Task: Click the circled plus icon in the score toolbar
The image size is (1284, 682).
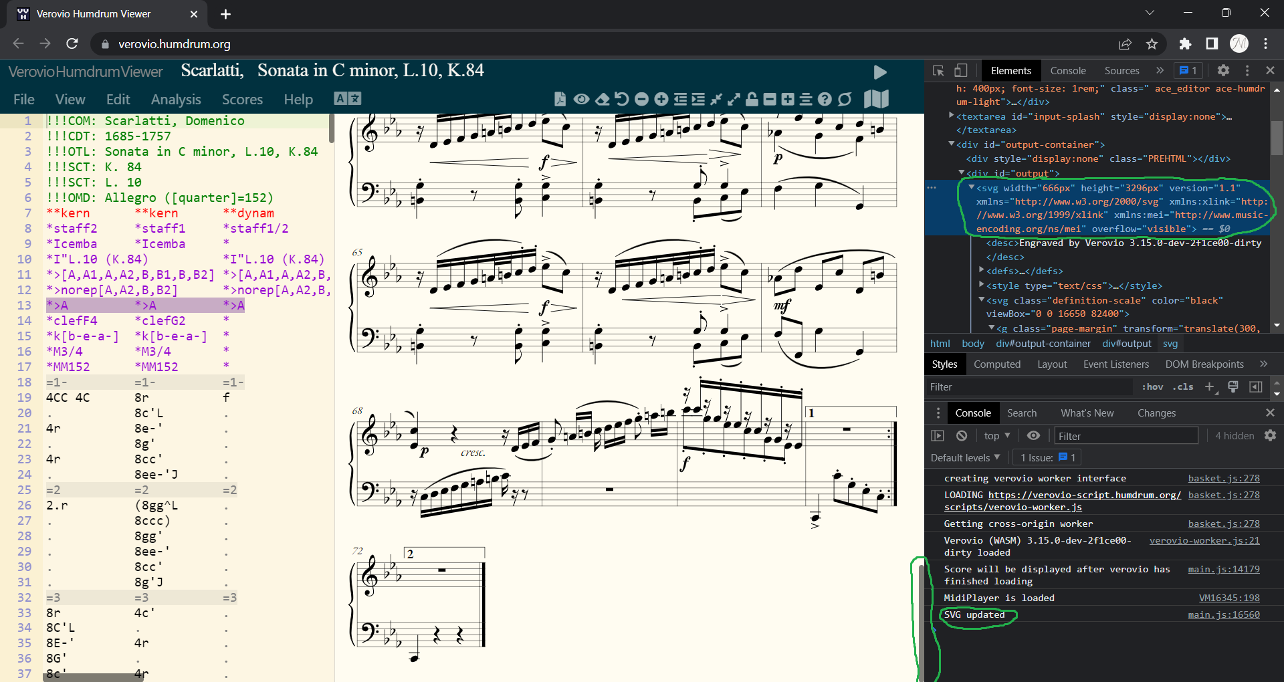Action: tap(661, 99)
